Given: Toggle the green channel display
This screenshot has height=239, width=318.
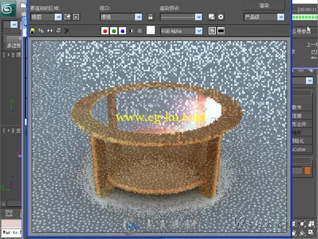Looking at the screenshot, I should click(x=114, y=31).
